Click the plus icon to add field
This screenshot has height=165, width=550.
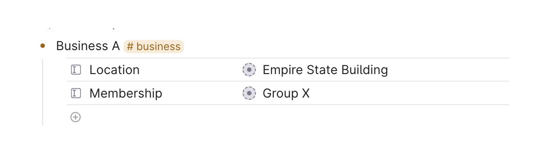pos(76,117)
